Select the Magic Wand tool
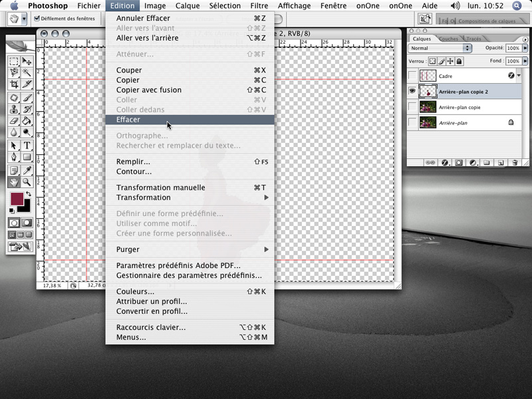Screen dimensions: 532x399 tap(27, 72)
